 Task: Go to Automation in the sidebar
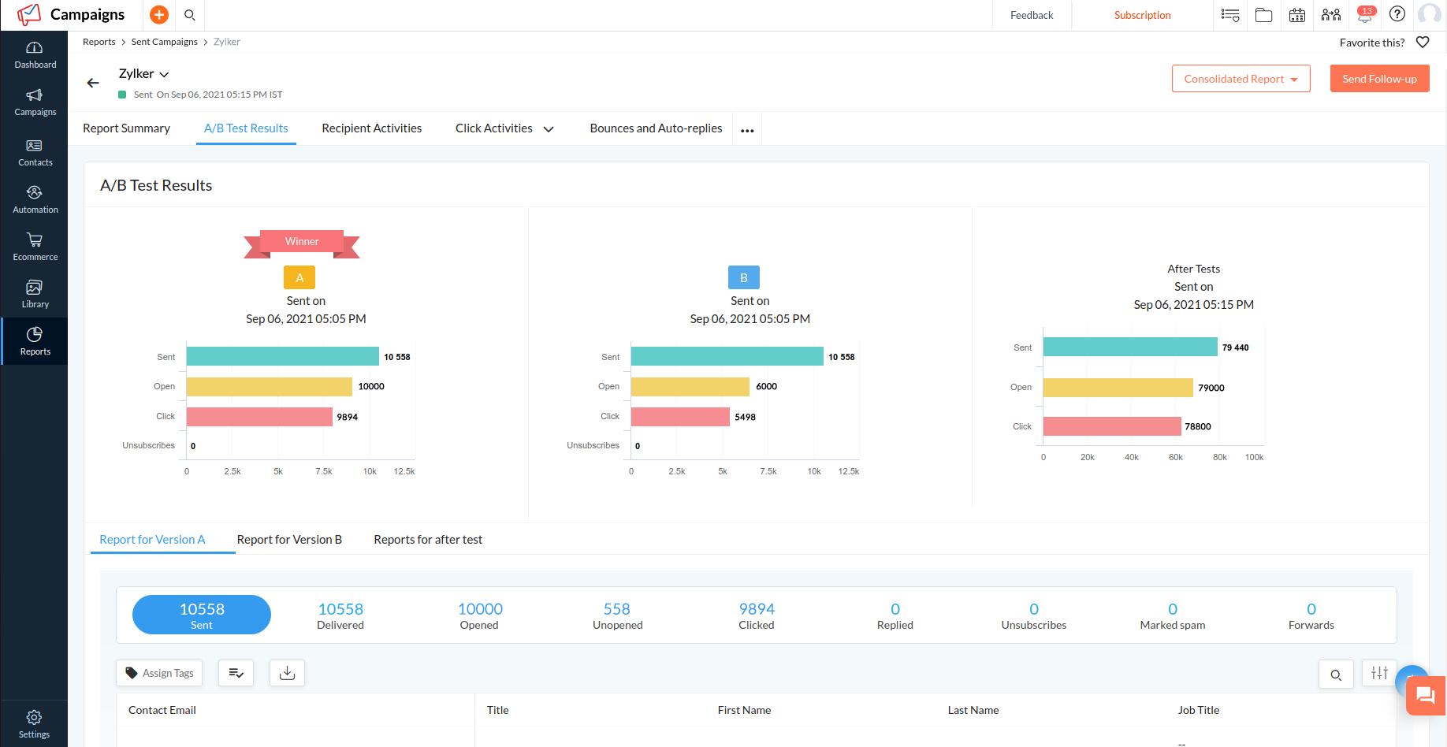point(35,199)
